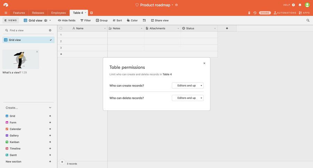Open the Attachments field dropdown arrow

178,28
